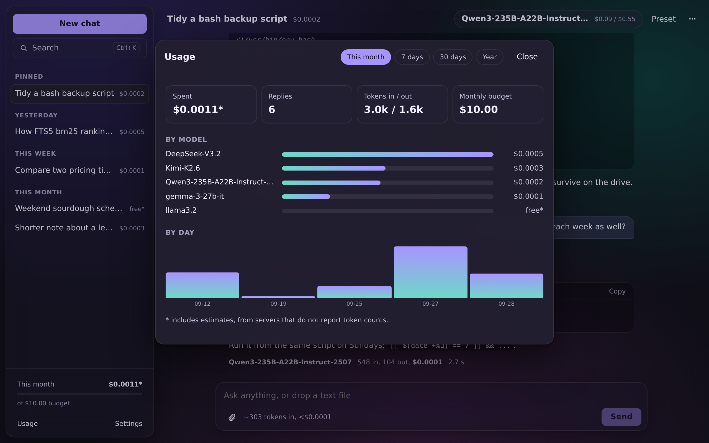Open Settings from the sidebar footer
The width and height of the screenshot is (709, 443).
128,423
